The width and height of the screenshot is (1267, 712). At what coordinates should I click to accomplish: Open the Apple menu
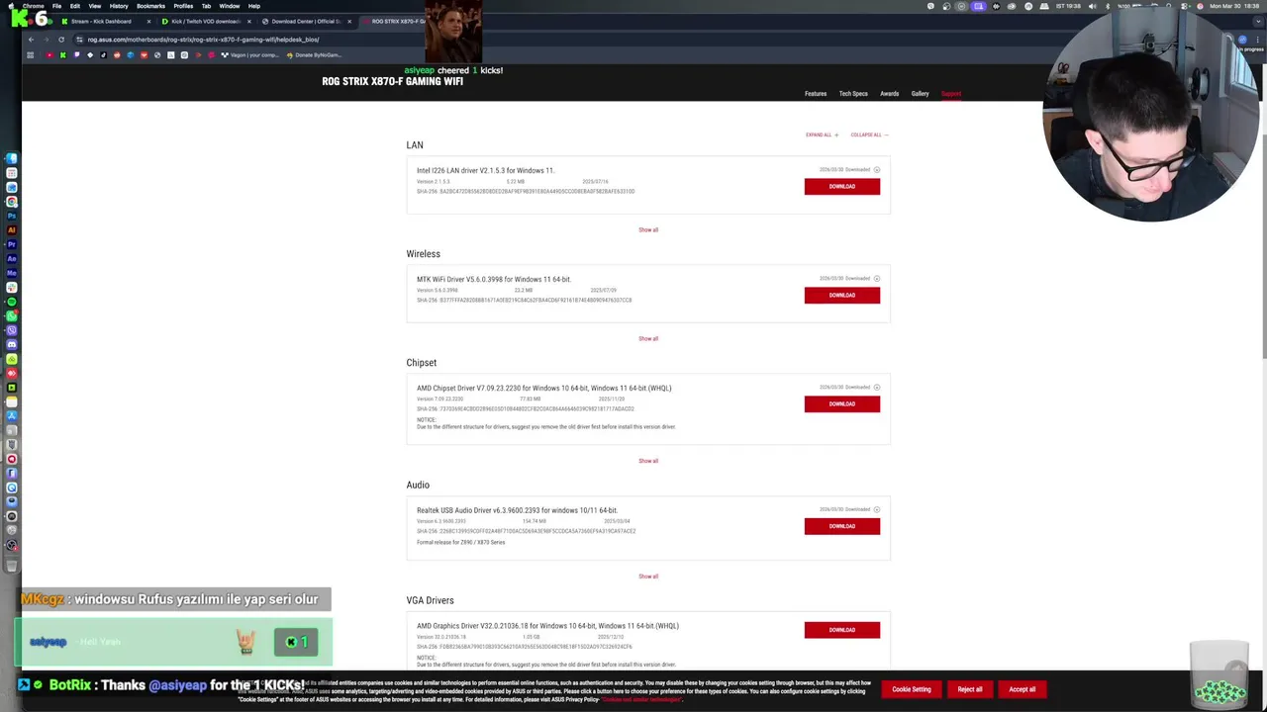click(x=11, y=6)
